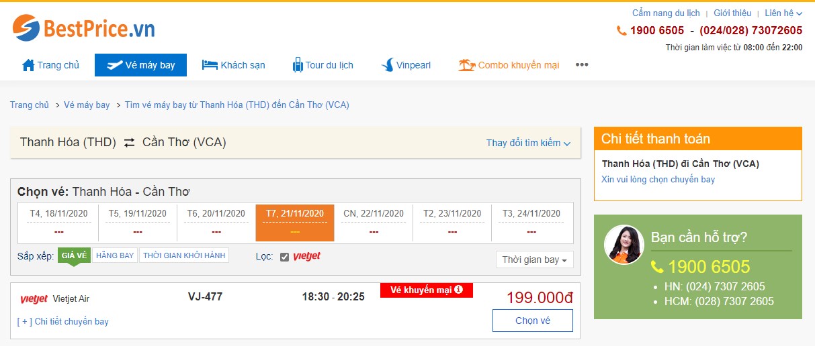Click the orange phone icon in header
This screenshot has width=815, height=346.
click(621, 30)
